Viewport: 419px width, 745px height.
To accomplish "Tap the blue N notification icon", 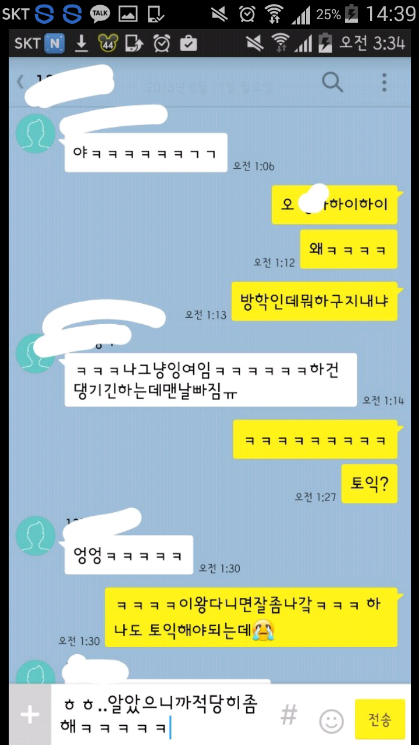I will [54, 43].
